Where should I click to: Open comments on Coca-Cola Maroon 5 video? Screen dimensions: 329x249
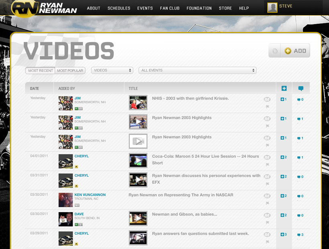[x=300, y=157]
